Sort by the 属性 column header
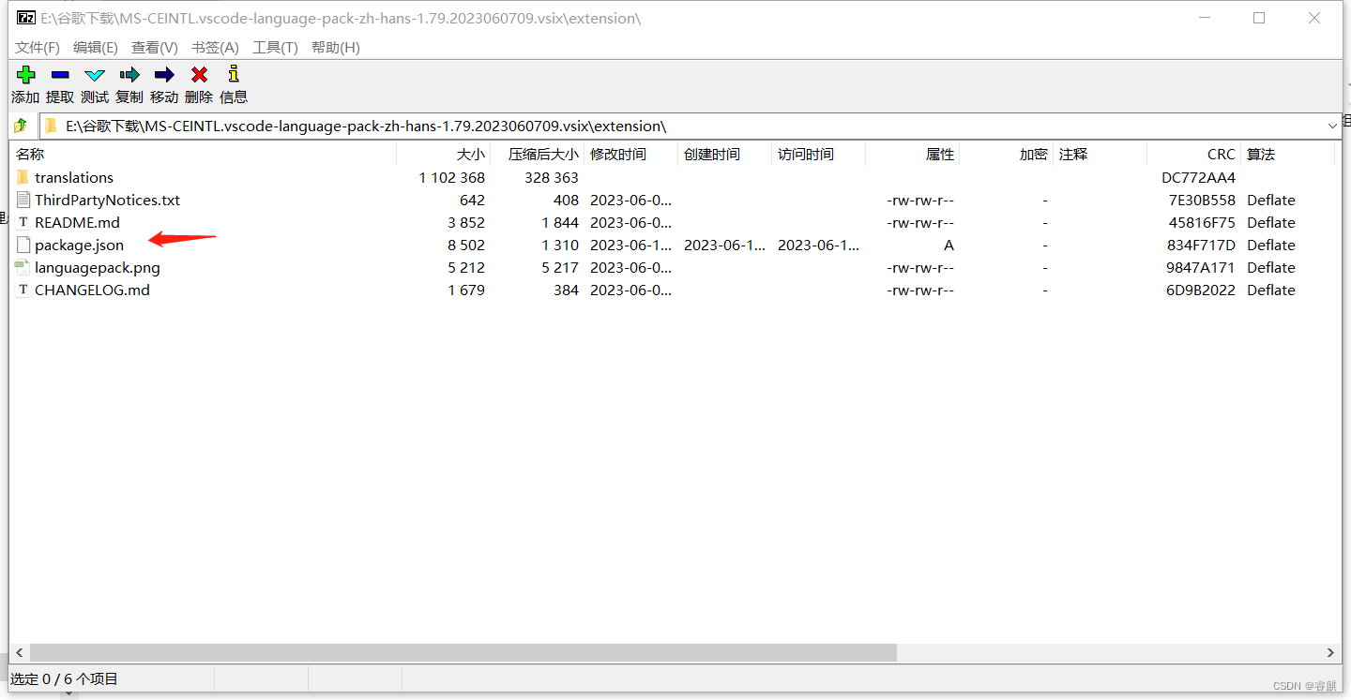Viewport: 1351px width, 700px height. coord(912,154)
